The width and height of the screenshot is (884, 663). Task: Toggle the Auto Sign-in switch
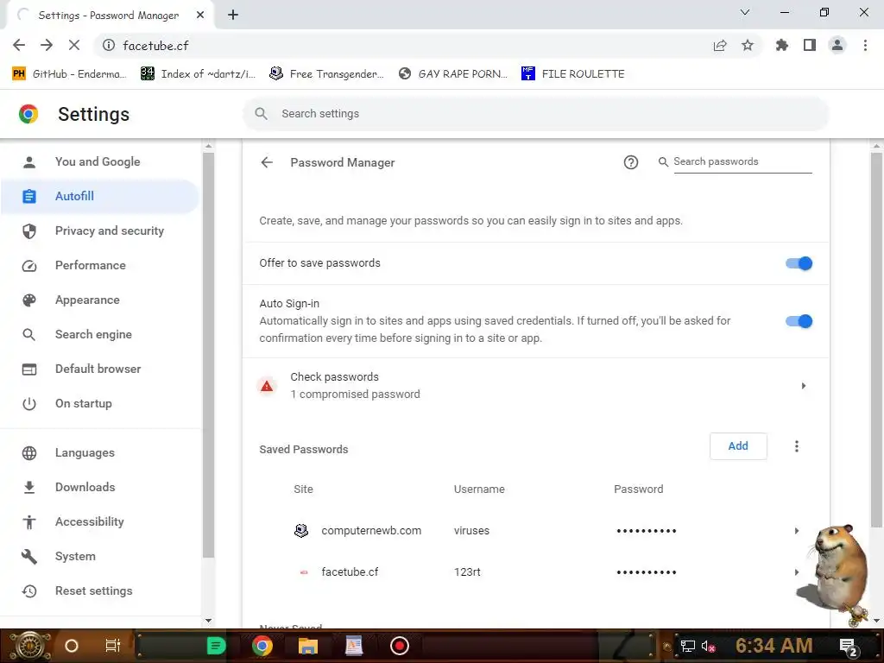[x=799, y=321]
